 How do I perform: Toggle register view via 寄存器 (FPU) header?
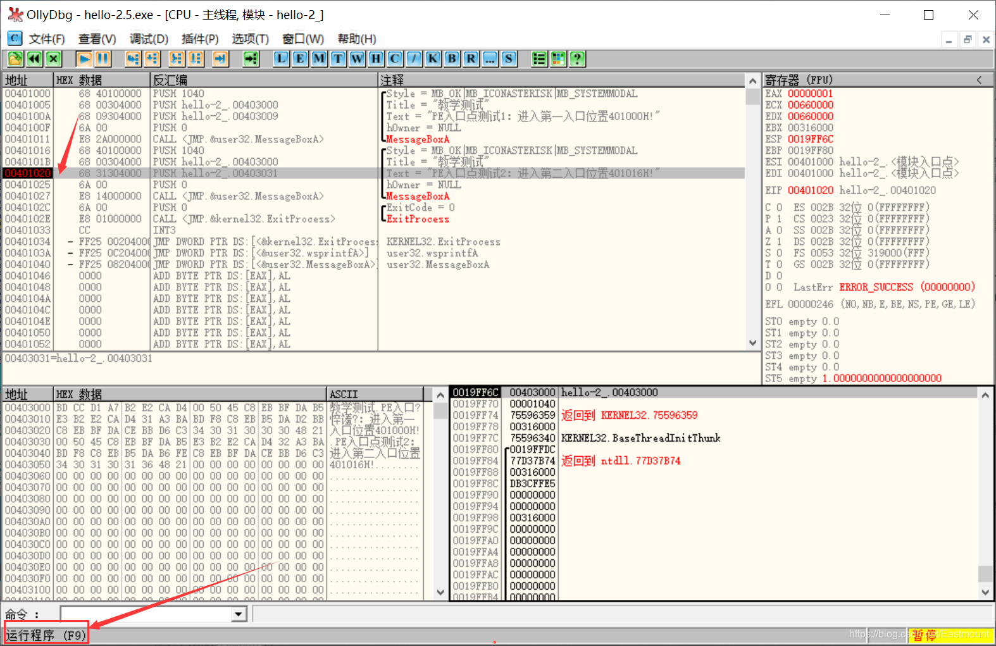799,80
